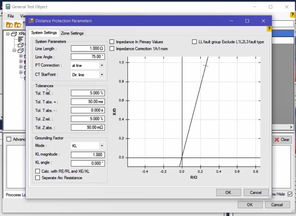Click Cancel in Distance Protection dialog
Image resolution: width=296 pixels, height=216 pixels.
pyautogui.click(x=256, y=192)
